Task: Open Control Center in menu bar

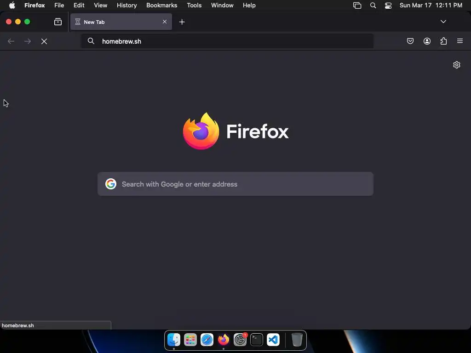Action: tap(388, 6)
